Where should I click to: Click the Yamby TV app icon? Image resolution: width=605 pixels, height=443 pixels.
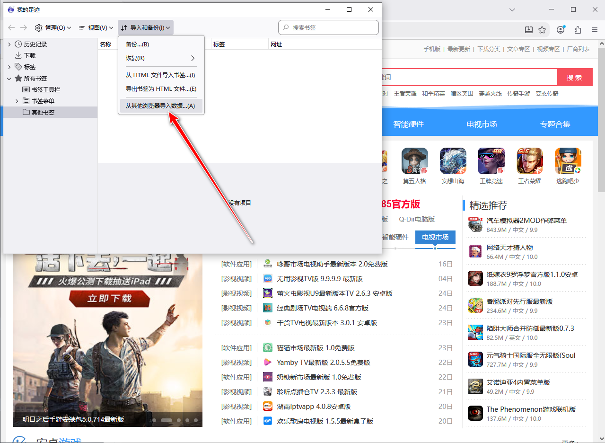click(x=268, y=363)
